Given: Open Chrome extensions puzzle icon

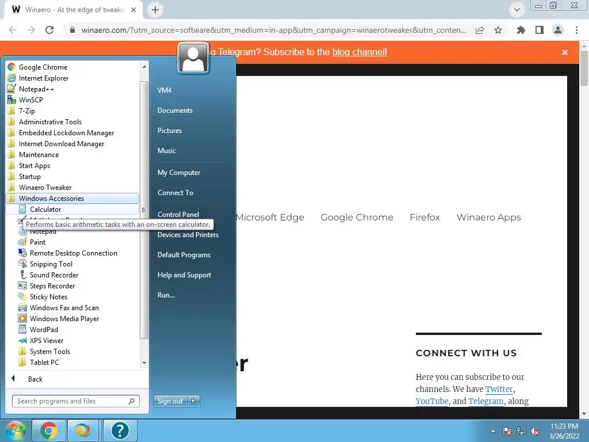Looking at the screenshot, I should (521, 30).
